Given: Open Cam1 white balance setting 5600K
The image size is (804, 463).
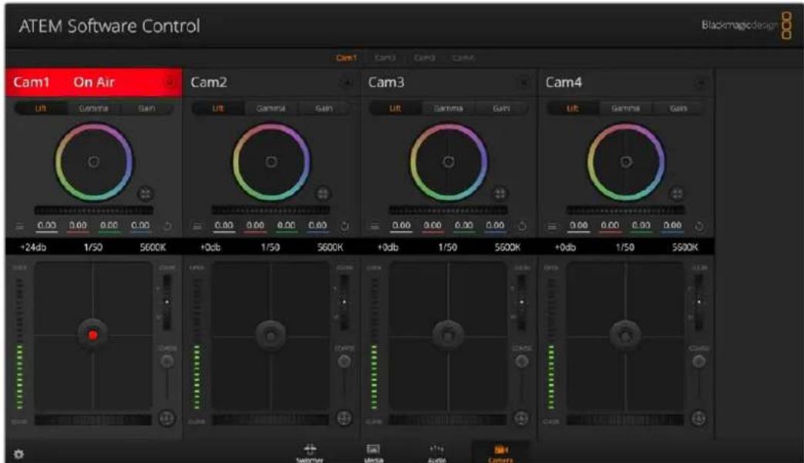Looking at the screenshot, I should click(153, 247).
